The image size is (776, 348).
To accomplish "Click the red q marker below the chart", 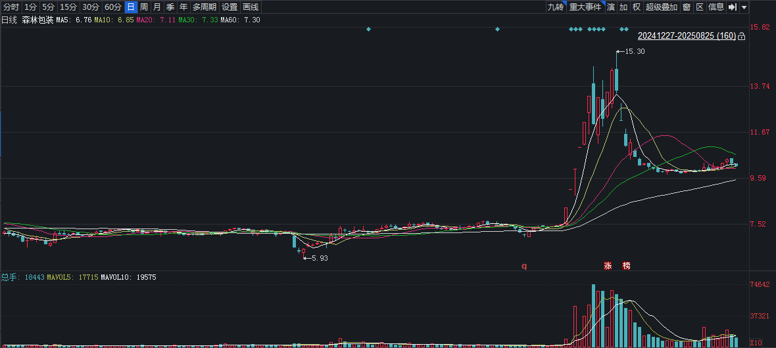I will coord(524,266).
